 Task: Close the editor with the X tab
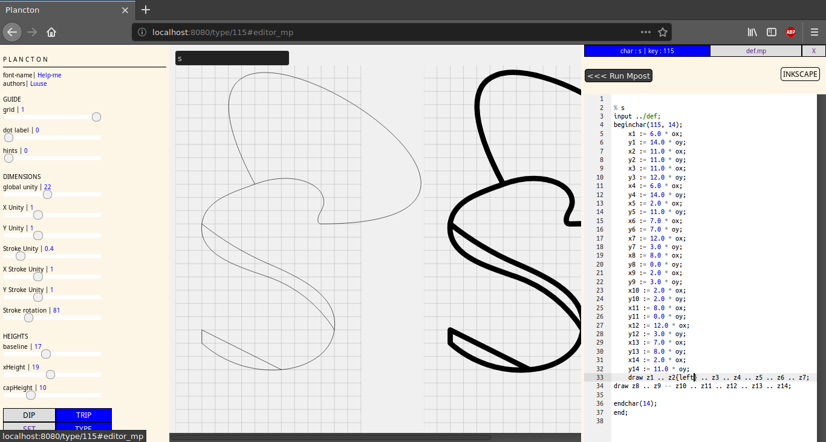[813, 51]
